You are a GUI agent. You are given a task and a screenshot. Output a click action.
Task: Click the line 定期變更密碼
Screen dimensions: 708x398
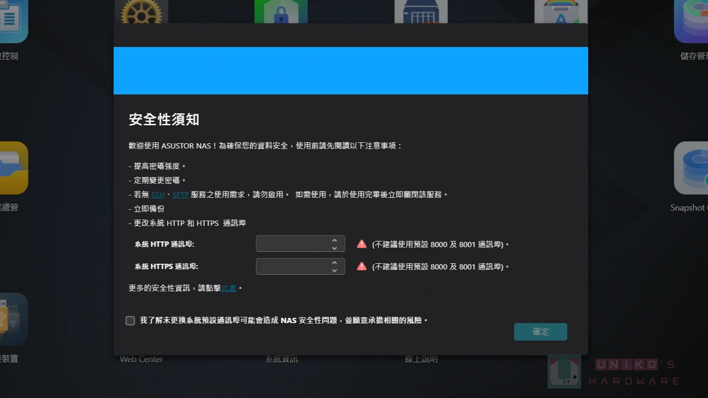click(157, 180)
